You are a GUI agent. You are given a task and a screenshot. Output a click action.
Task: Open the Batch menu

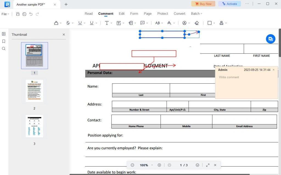196,14
